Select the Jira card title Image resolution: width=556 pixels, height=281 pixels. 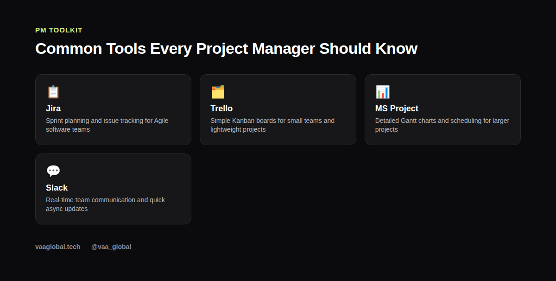53,109
